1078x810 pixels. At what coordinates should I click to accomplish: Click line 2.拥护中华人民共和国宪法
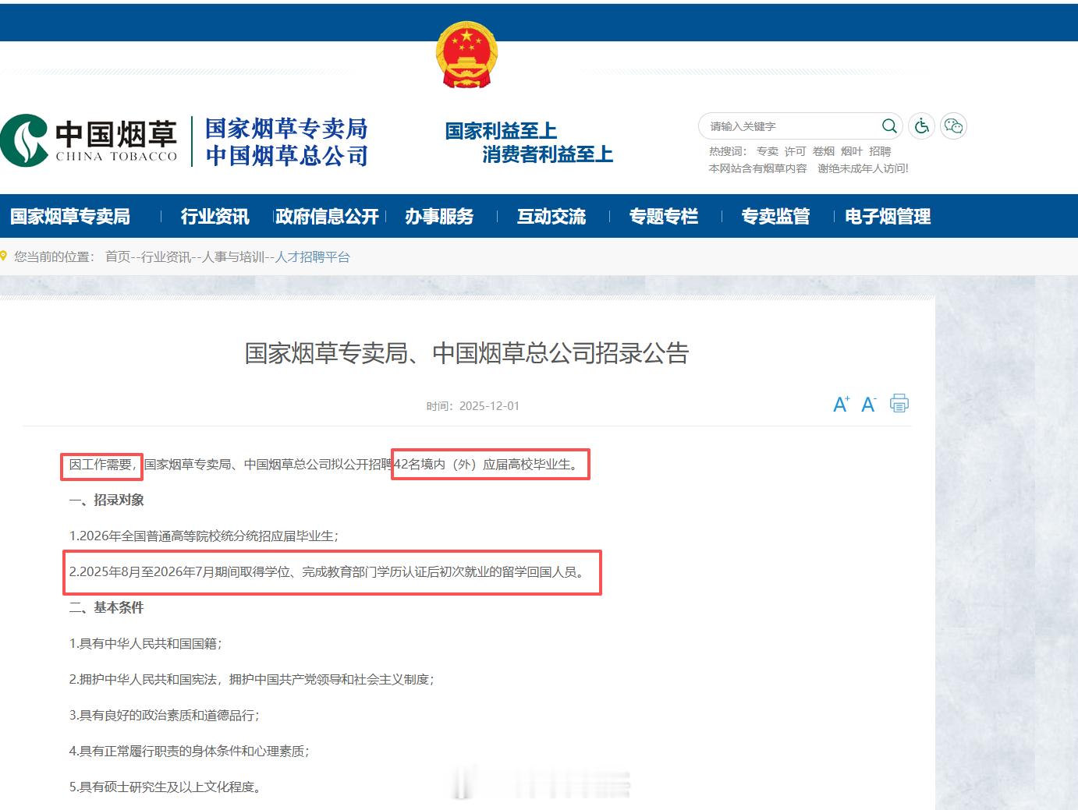click(x=251, y=679)
